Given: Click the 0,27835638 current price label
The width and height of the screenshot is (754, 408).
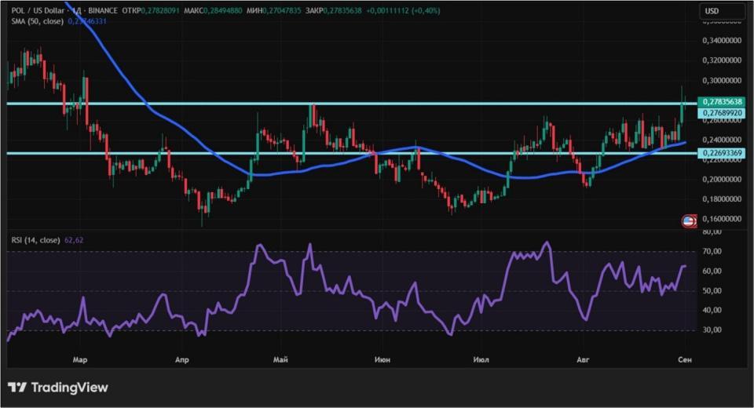Looking at the screenshot, I should coord(722,102).
